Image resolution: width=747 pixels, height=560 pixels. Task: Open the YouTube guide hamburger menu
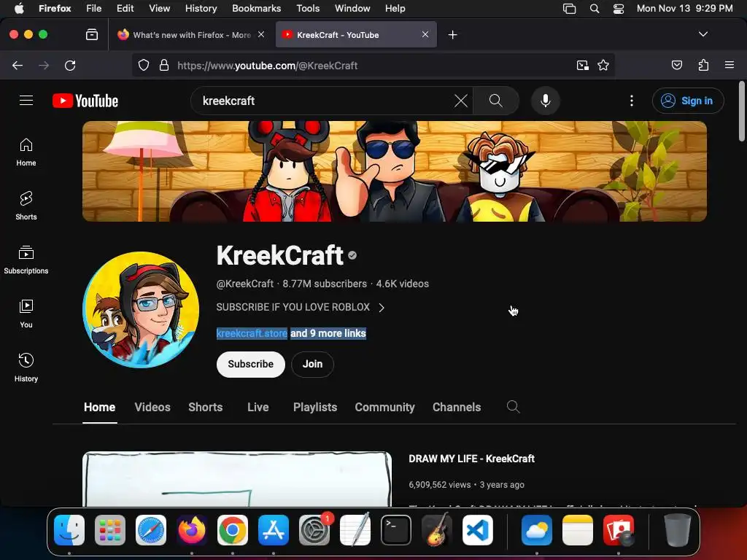tap(26, 101)
